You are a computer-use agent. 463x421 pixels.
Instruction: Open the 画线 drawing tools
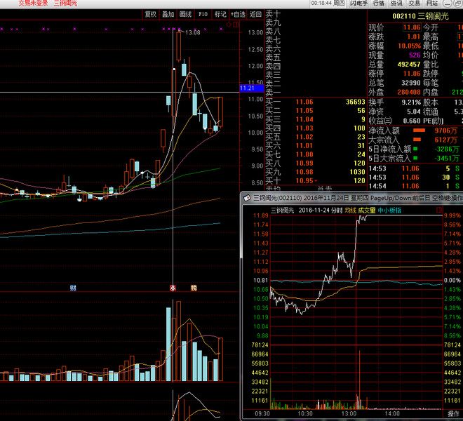click(x=185, y=14)
